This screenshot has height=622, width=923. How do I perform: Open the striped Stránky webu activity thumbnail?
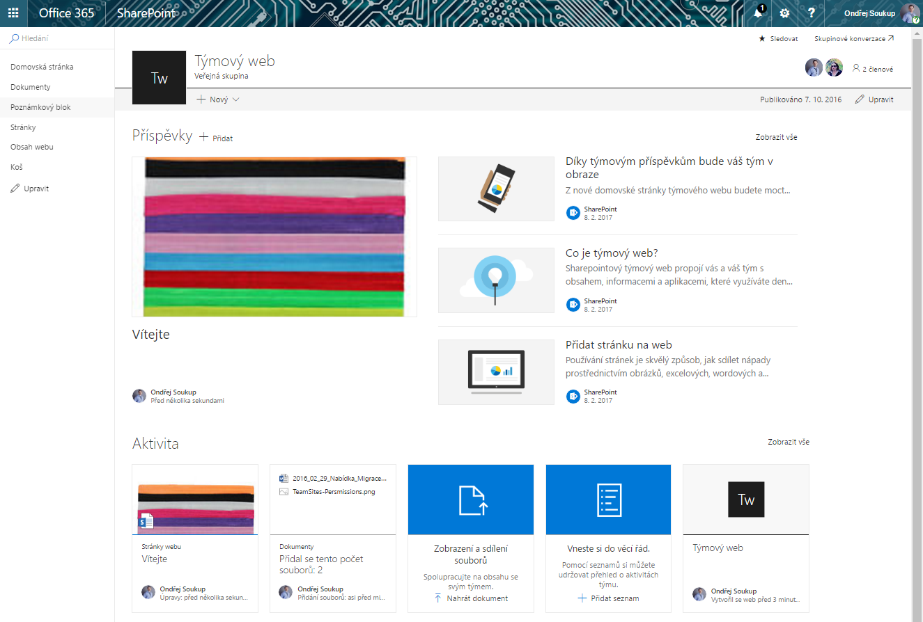click(195, 500)
